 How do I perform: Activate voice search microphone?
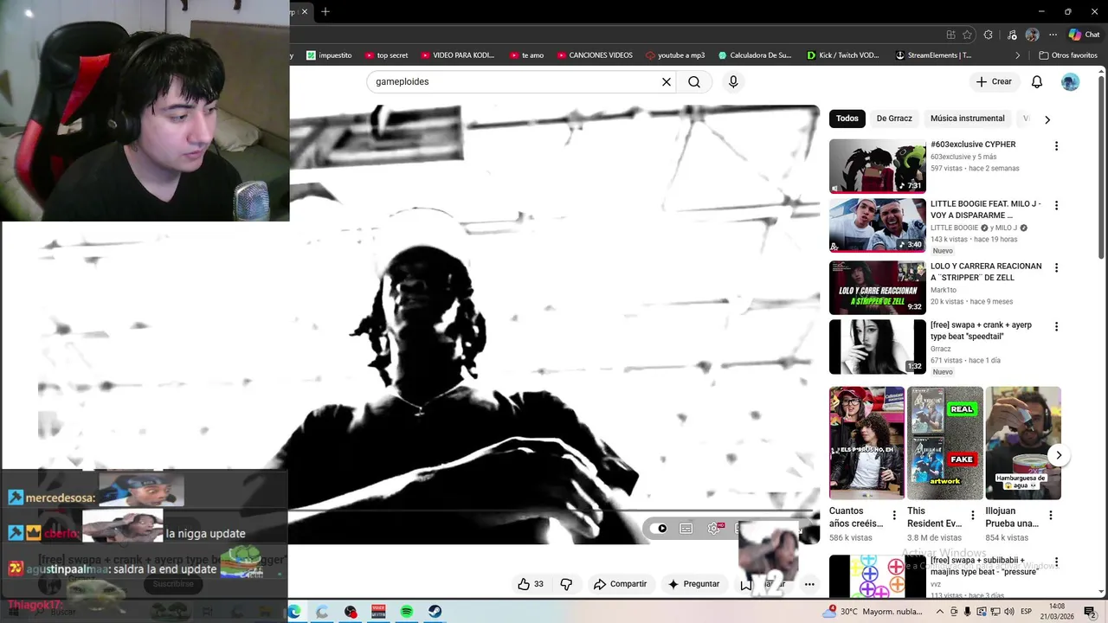733,82
